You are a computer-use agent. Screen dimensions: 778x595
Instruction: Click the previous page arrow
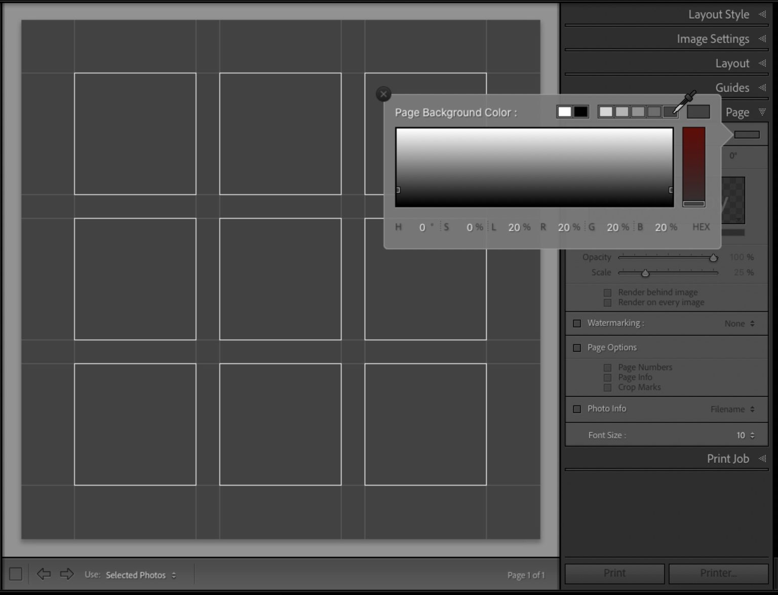[44, 574]
